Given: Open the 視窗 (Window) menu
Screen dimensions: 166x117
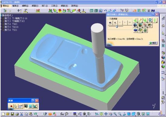Looking at the screenshot, I should click(x=64, y=6).
